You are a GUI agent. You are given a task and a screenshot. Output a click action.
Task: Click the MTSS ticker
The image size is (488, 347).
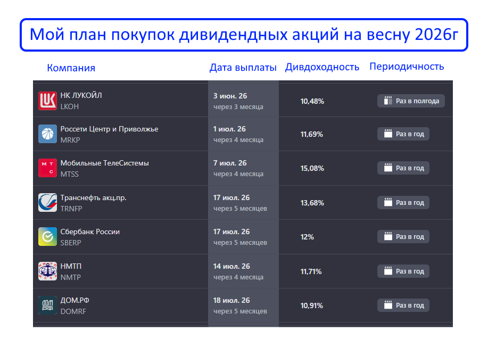coord(69,174)
